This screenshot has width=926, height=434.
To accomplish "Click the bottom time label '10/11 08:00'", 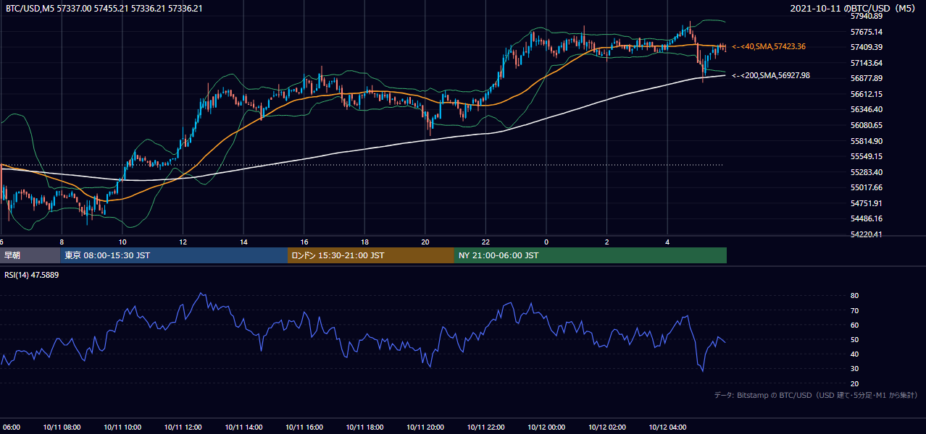I will (x=62, y=427).
